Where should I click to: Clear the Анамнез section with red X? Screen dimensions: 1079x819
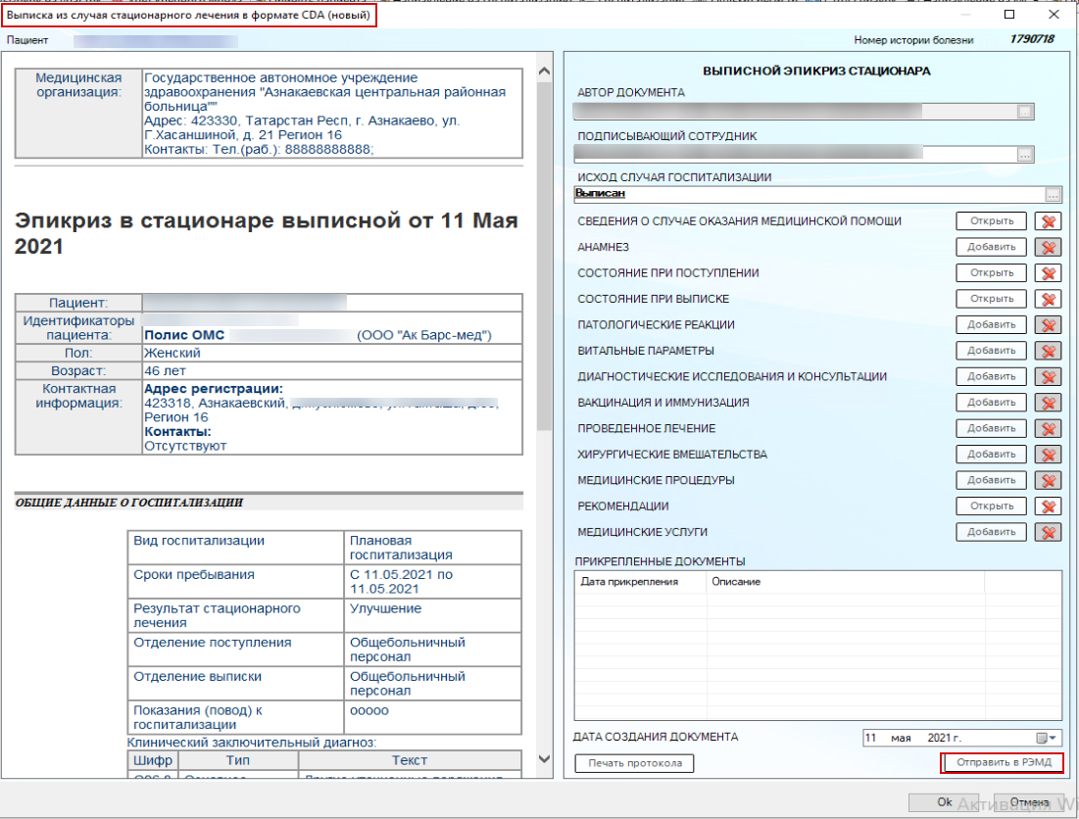point(1048,248)
